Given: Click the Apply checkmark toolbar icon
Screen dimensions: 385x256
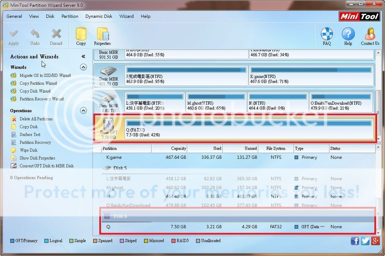Looking at the screenshot, I should click(x=14, y=35).
